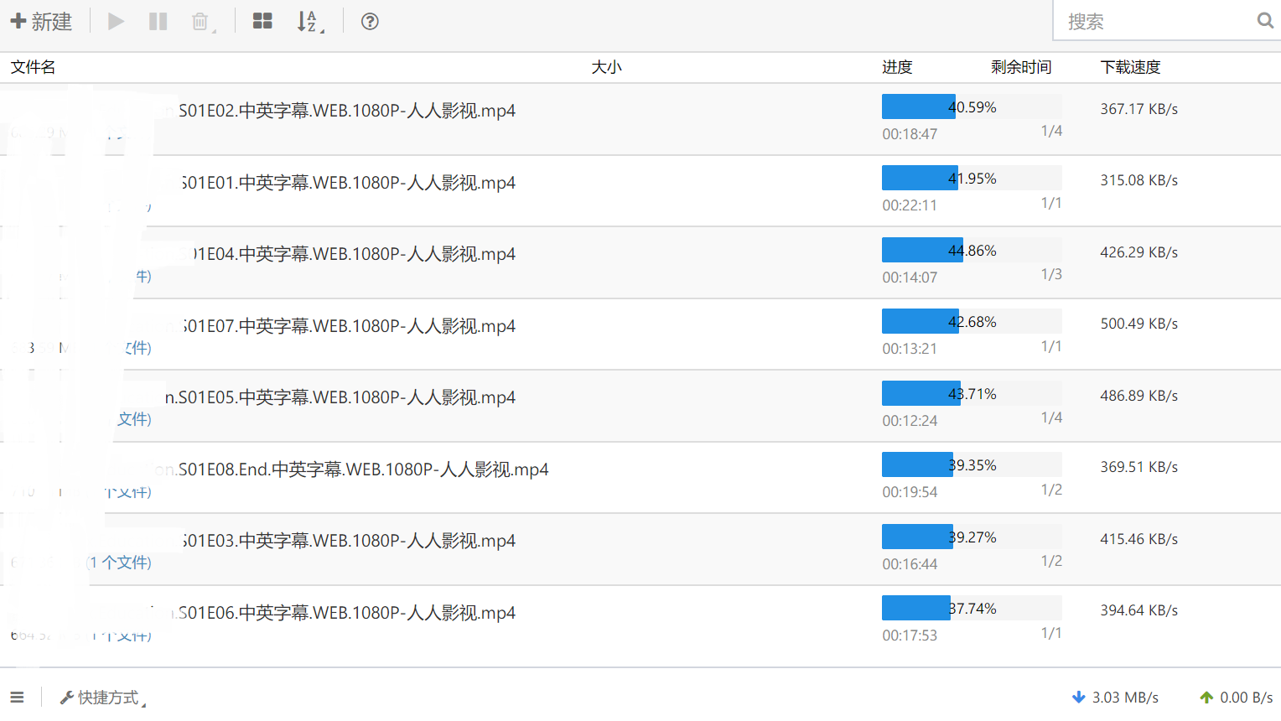Select the S01E04 mp4 download task

click(x=640, y=263)
